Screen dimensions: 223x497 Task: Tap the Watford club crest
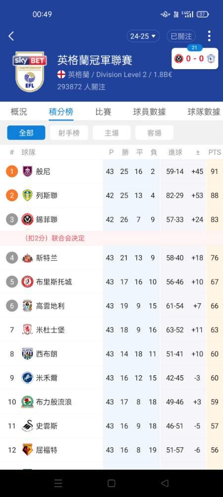[27, 450]
